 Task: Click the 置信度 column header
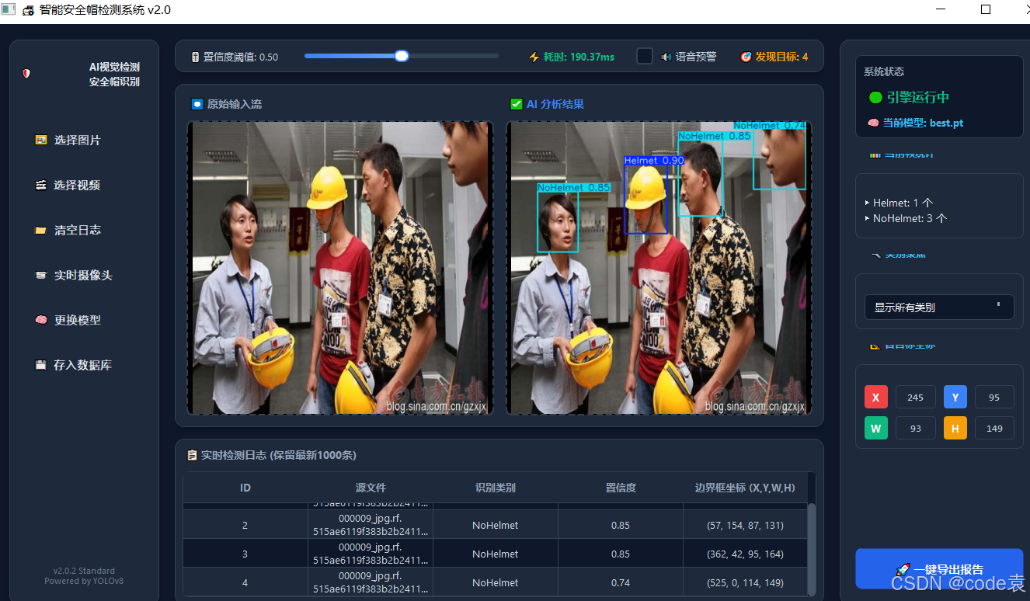621,488
